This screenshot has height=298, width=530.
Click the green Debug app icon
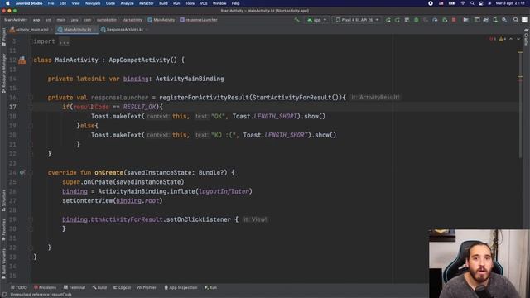click(x=417, y=20)
